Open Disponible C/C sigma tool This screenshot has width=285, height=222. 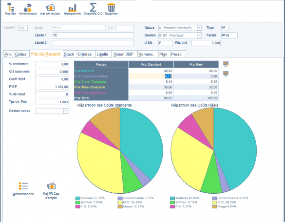point(93,9)
